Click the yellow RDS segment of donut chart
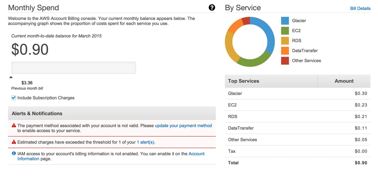This screenshot has width=378, height=181. (x=229, y=47)
